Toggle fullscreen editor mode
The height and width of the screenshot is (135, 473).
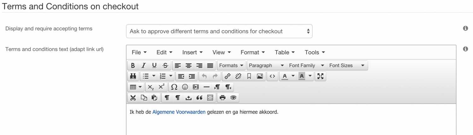pyautogui.click(x=320, y=76)
